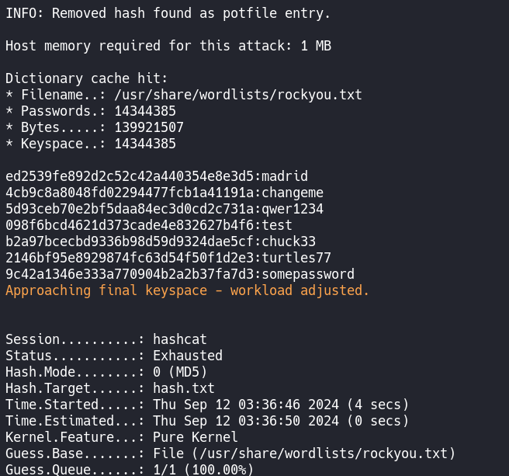Click the Time.Estimated timestamp value

click(x=280, y=421)
